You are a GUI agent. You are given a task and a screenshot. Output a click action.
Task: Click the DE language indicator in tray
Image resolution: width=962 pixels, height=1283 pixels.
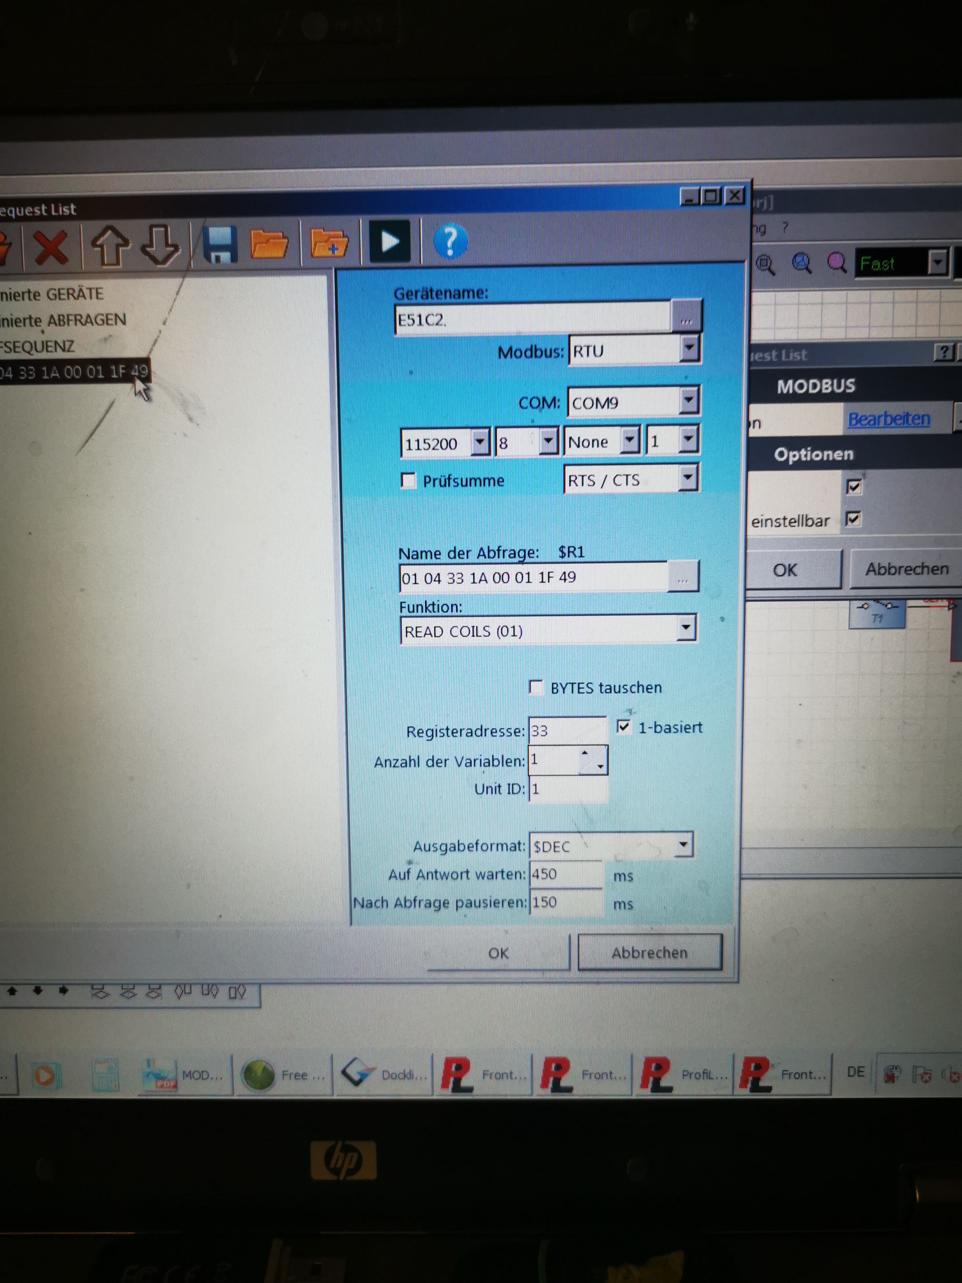coord(855,1072)
